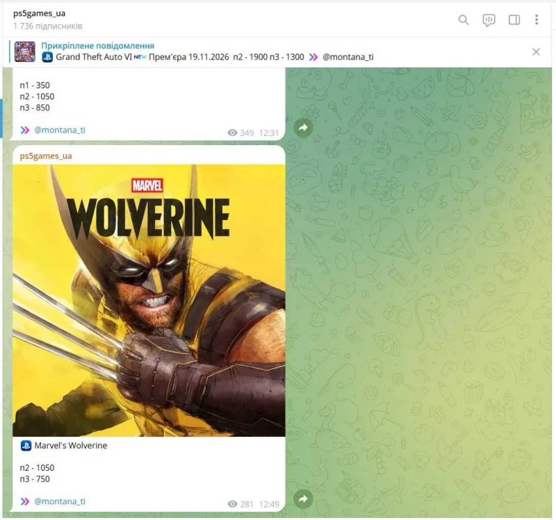This screenshot has height=520, width=556.
Task: Toggle the right side panel icon
Action: coord(514,20)
